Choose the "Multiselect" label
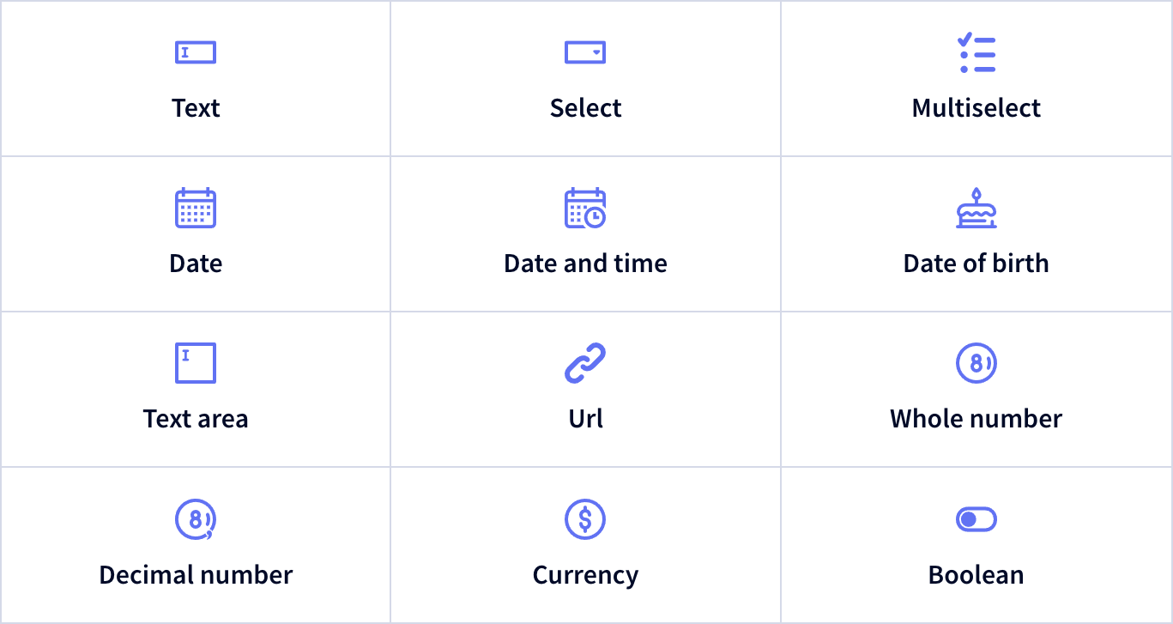Screen dimensions: 1173x624 coord(976,108)
